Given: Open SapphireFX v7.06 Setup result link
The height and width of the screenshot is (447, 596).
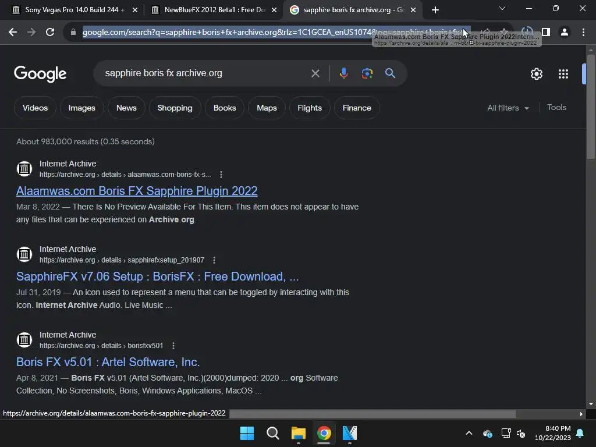Looking at the screenshot, I should 157,276.
